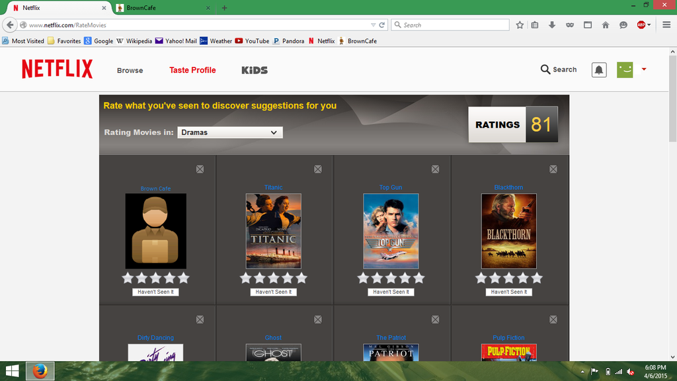Dismiss the Dirty Dancing card

[200, 319]
